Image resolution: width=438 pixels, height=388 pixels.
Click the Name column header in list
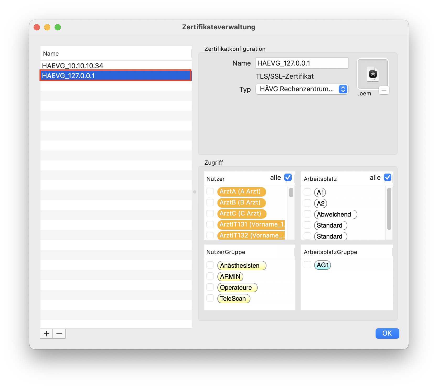click(x=116, y=53)
